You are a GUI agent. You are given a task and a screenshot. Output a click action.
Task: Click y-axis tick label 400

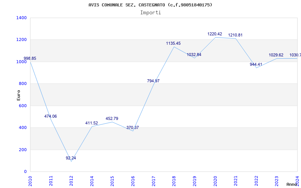tap(23, 127)
